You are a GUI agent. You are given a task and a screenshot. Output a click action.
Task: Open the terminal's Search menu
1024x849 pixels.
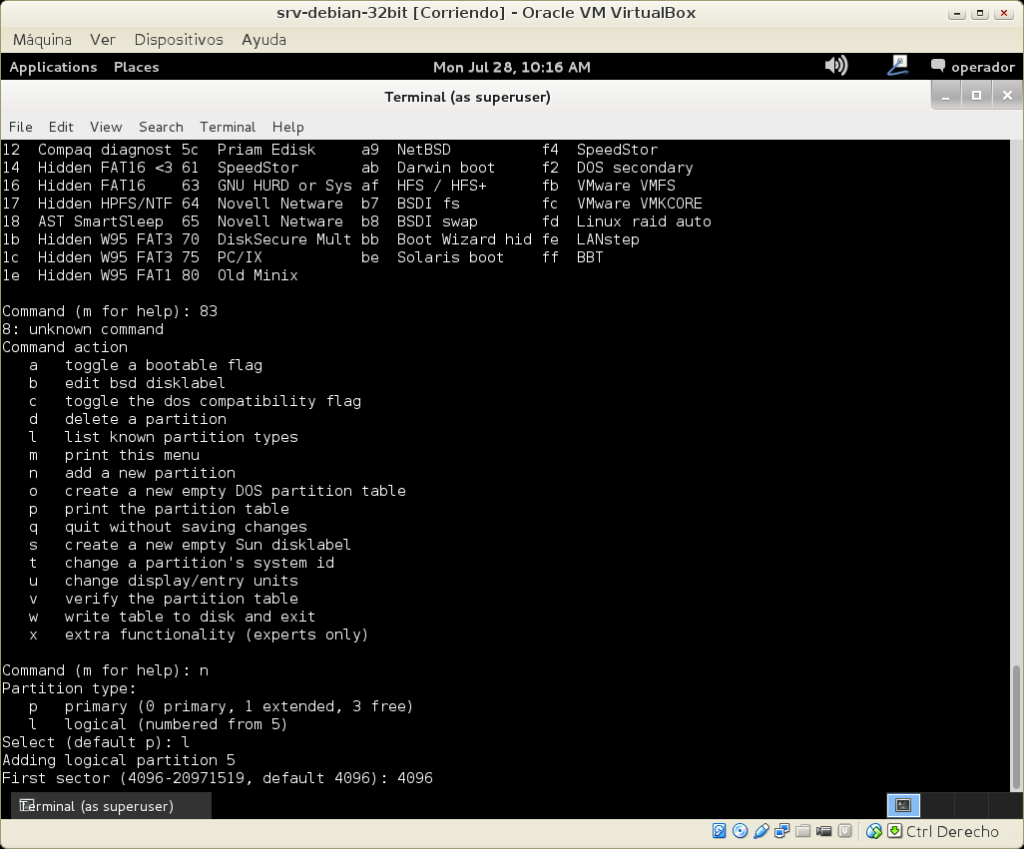pos(161,127)
